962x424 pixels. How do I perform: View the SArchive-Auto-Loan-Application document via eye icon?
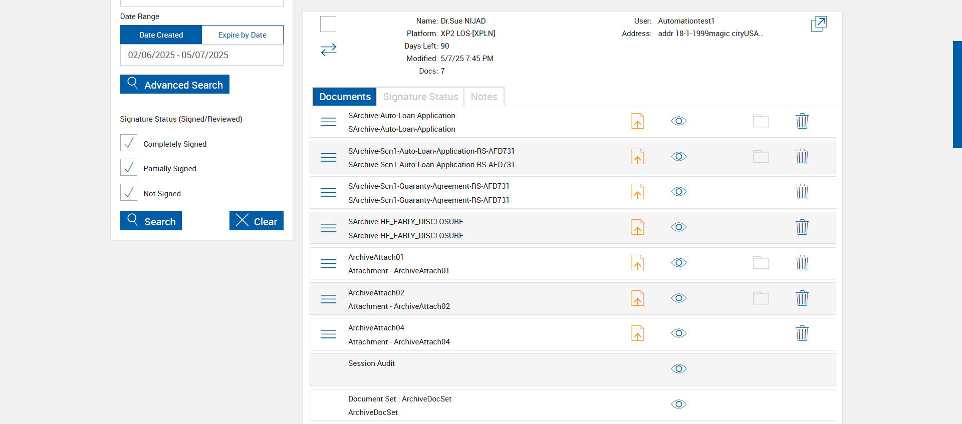click(679, 121)
